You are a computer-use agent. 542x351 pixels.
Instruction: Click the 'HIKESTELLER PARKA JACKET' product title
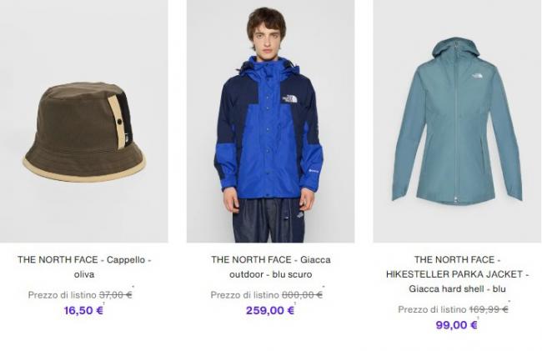[457, 274]
